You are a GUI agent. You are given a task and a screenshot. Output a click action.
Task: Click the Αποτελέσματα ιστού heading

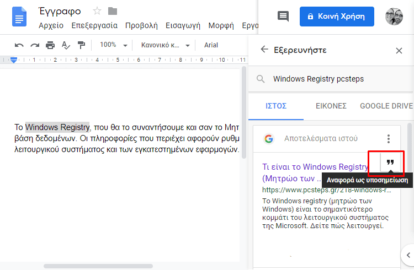[x=321, y=139]
